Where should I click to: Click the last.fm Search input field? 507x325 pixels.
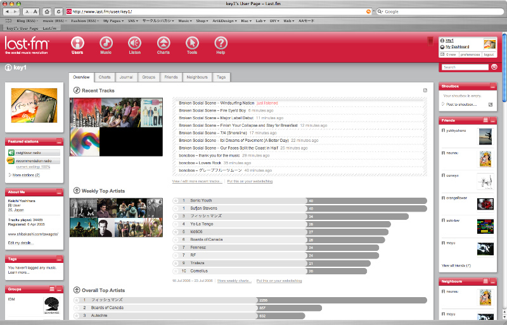click(465, 67)
